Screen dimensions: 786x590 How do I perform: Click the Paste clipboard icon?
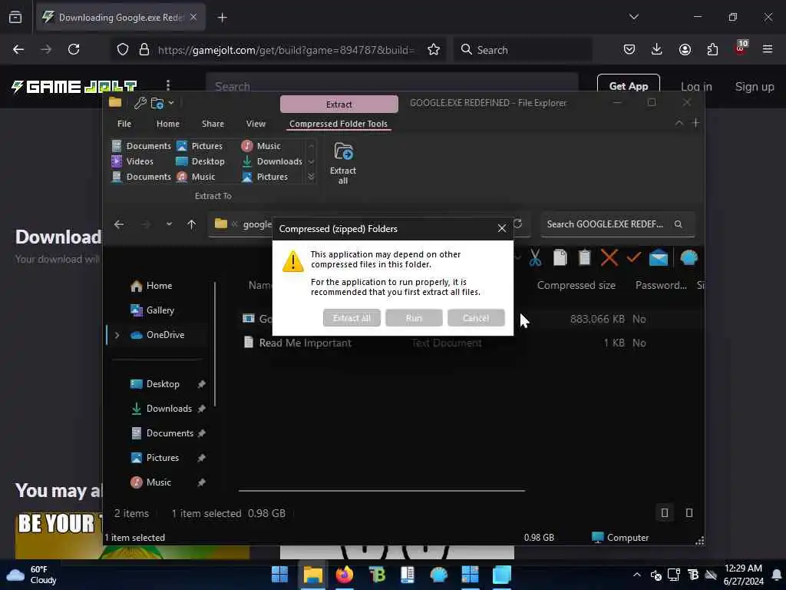(584, 258)
